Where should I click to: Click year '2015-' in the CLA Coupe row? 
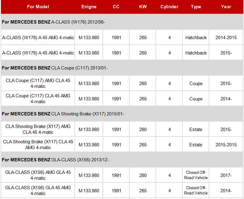pyautogui.click(x=226, y=83)
